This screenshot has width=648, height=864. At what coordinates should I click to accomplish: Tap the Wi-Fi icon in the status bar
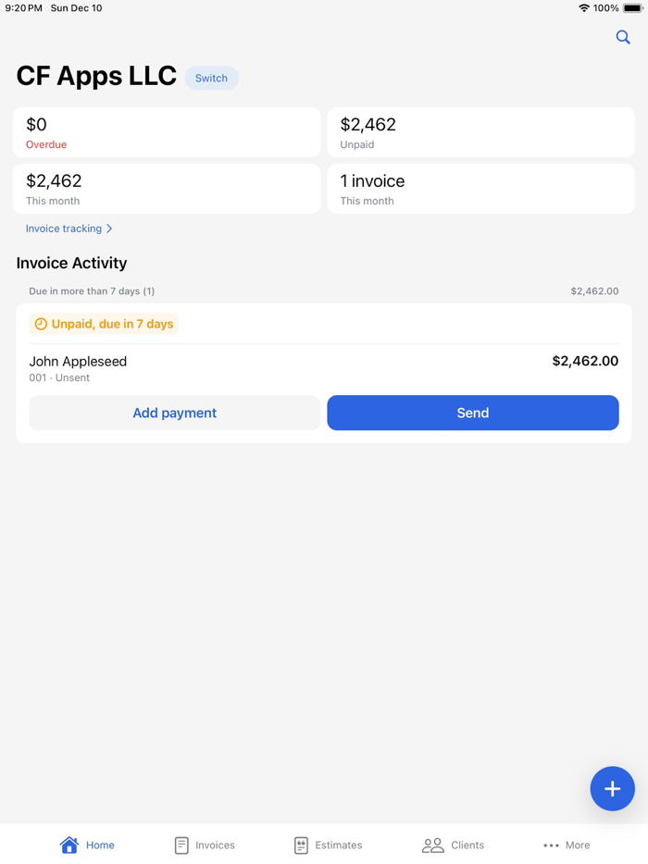coord(582,8)
